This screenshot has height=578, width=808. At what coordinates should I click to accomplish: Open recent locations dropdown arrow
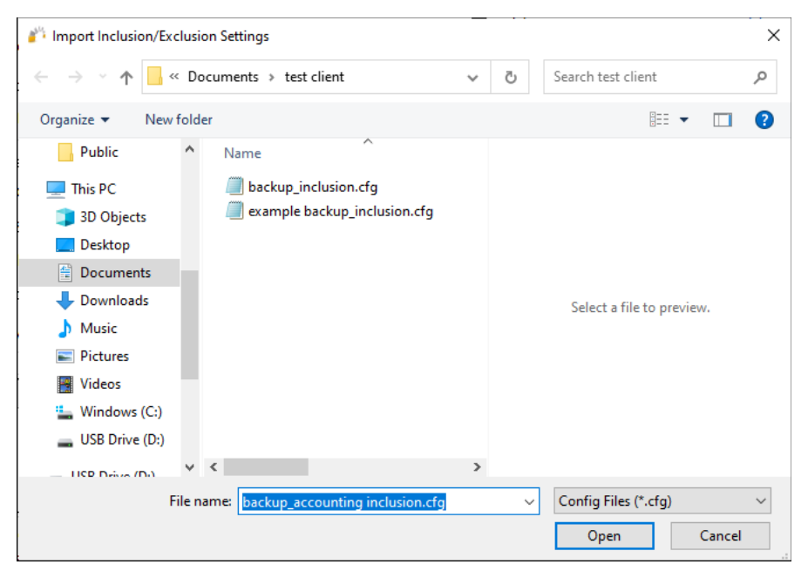click(103, 78)
